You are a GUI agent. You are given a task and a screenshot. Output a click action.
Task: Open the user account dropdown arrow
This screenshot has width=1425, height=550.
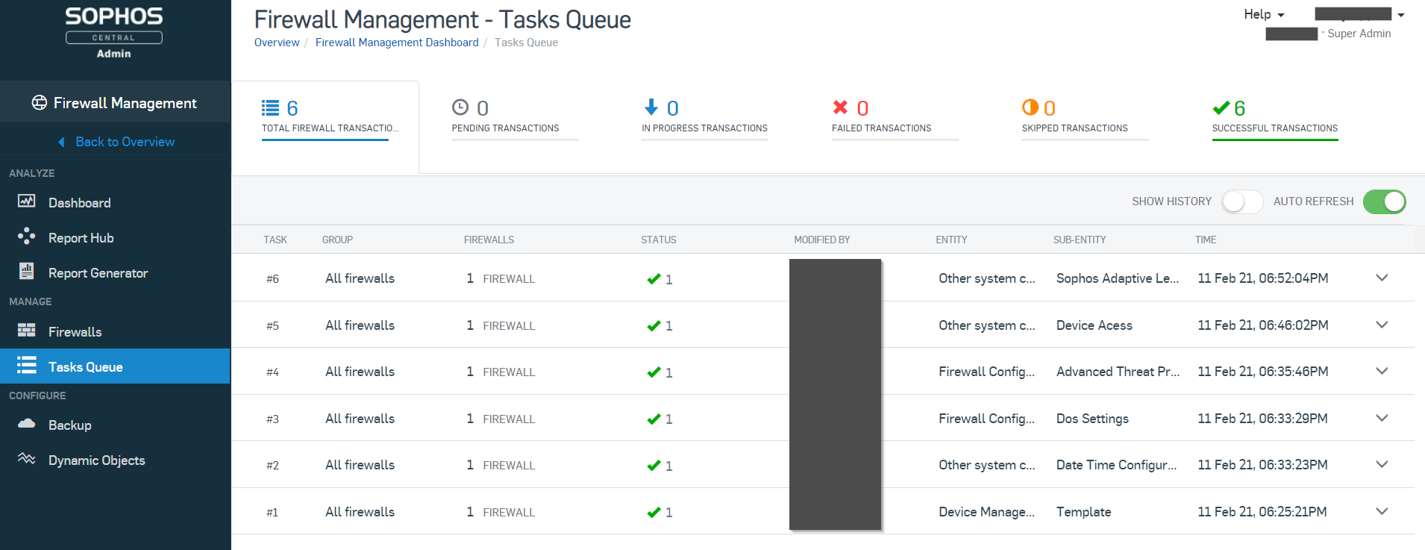pyautogui.click(x=1401, y=15)
